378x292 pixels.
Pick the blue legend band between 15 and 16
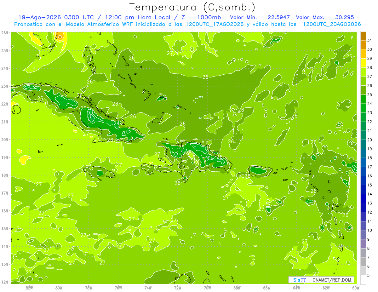pyautogui.click(x=364, y=180)
